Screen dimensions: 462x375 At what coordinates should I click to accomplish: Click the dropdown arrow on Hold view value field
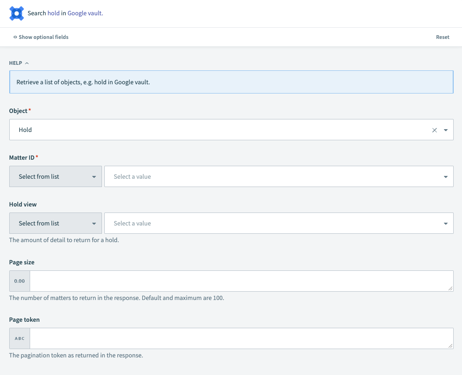pos(445,223)
